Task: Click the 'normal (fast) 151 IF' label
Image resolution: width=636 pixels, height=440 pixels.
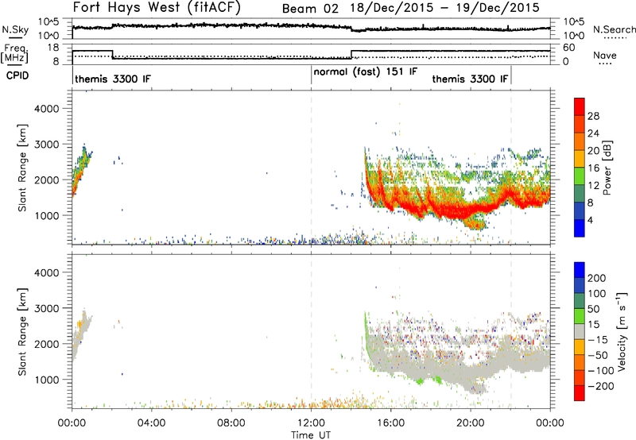Action: pyautogui.click(x=366, y=71)
